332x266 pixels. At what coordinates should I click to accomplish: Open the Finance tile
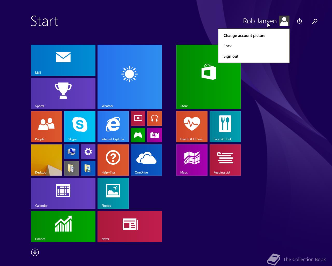pos(63,227)
